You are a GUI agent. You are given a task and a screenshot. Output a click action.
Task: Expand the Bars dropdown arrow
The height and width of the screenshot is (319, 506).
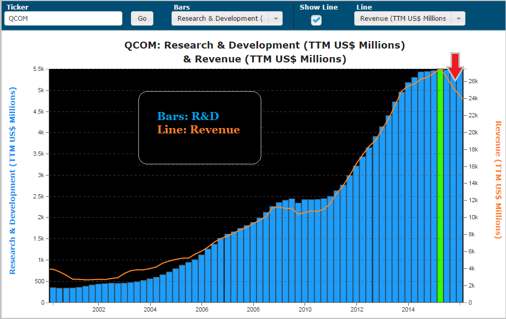(x=276, y=18)
